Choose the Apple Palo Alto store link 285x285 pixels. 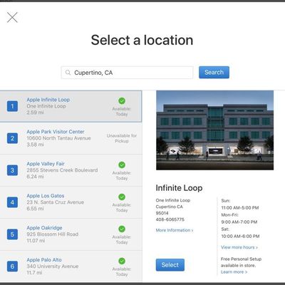pos(44,260)
